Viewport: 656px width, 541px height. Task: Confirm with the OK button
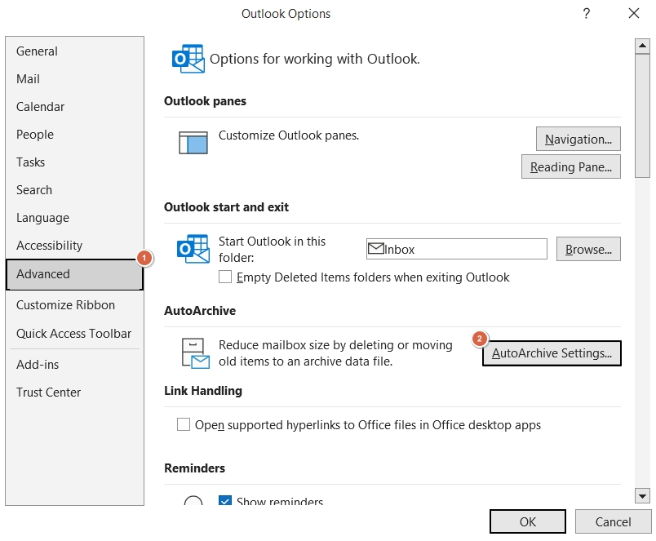click(x=528, y=521)
